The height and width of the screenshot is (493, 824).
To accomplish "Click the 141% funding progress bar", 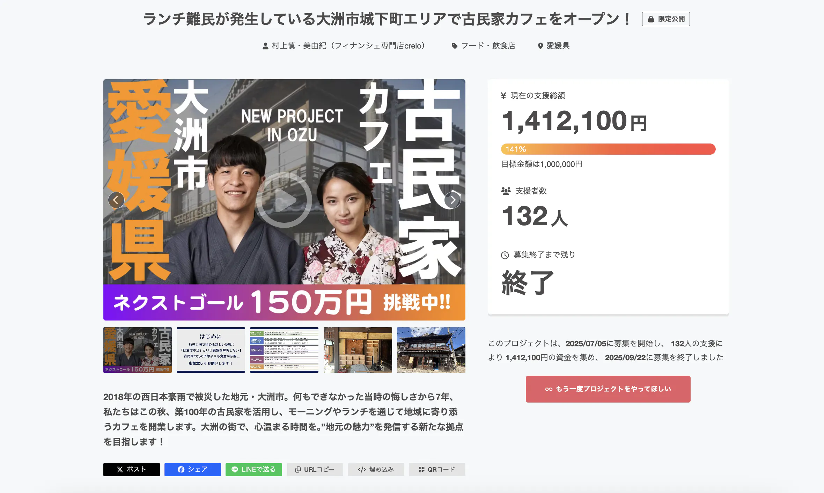I will (608, 149).
